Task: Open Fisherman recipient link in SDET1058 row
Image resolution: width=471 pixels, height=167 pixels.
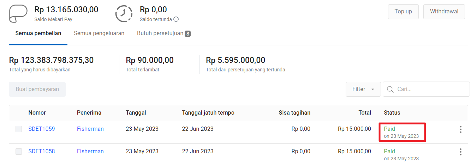Action: point(90,152)
